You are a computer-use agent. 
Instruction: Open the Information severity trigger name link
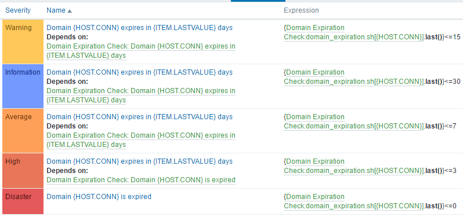[140, 72]
